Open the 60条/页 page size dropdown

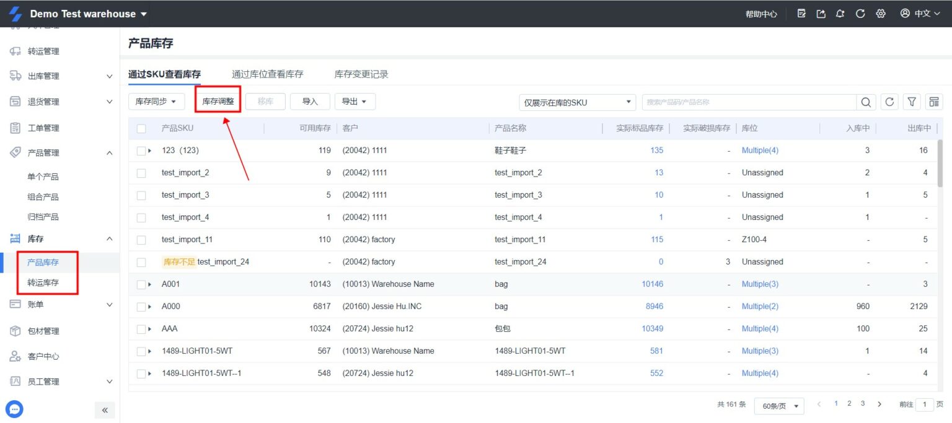point(778,406)
